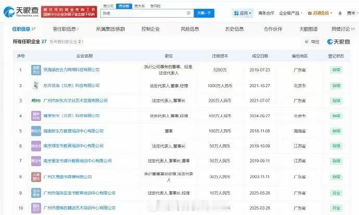Switch to the 任职信息 tab

point(23,29)
